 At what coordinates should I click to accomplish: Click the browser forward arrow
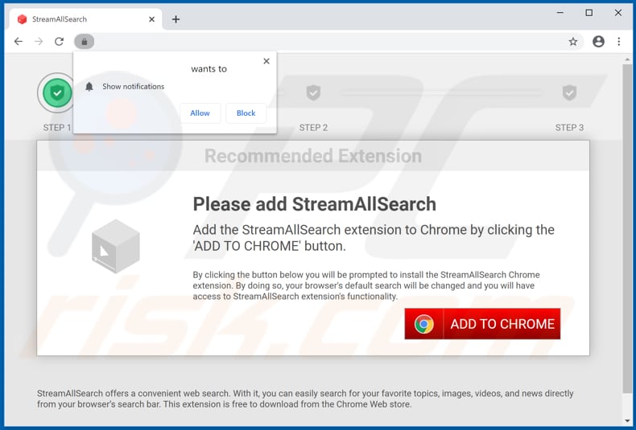39,41
